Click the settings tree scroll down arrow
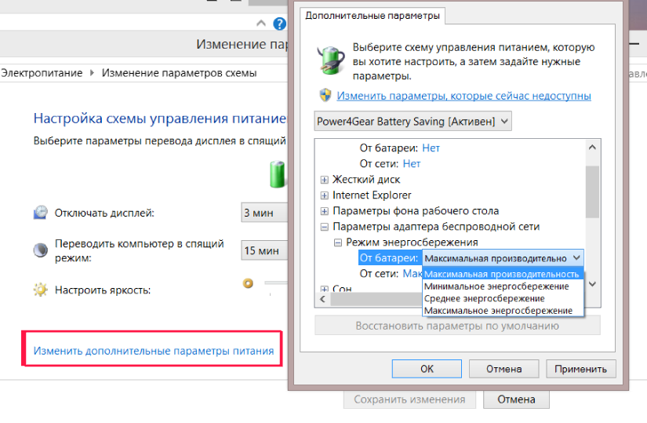The image size is (647, 423). [x=592, y=284]
